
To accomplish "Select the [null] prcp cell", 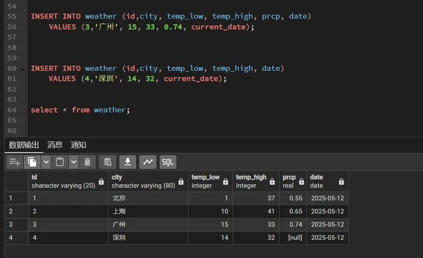I will point(293,238).
